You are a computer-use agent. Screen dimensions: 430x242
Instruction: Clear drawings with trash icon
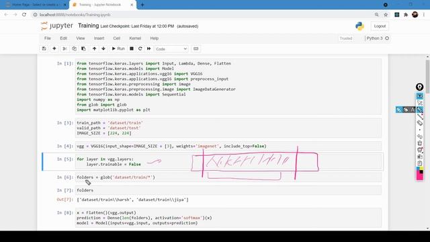[x=419, y=143]
